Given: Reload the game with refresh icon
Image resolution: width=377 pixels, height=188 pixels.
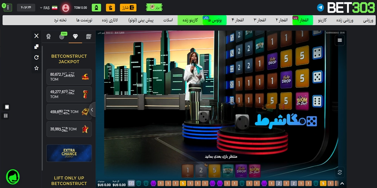Looking at the screenshot, I should [x=36, y=57].
